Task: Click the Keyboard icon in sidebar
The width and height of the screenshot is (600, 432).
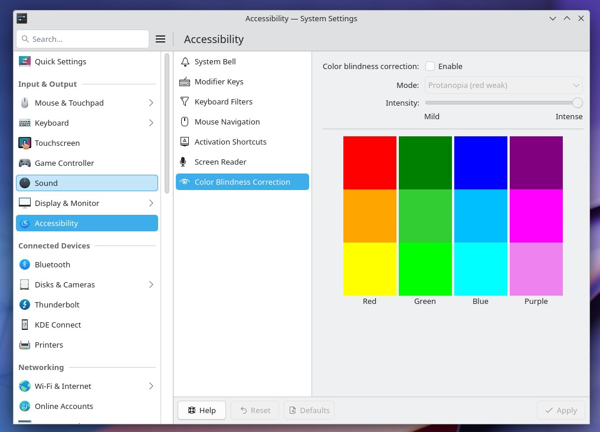Action: 25,123
